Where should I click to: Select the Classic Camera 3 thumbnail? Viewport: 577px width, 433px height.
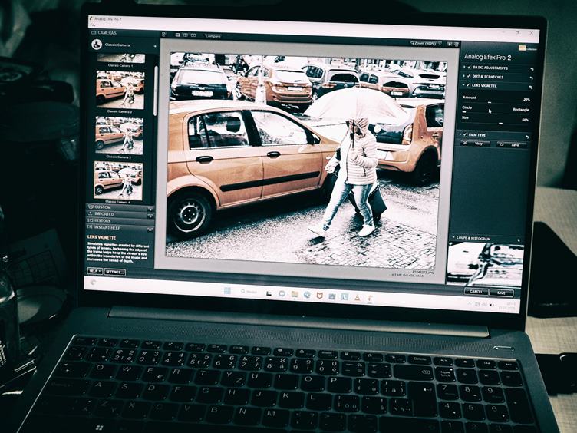pyautogui.click(x=119, y=136)
